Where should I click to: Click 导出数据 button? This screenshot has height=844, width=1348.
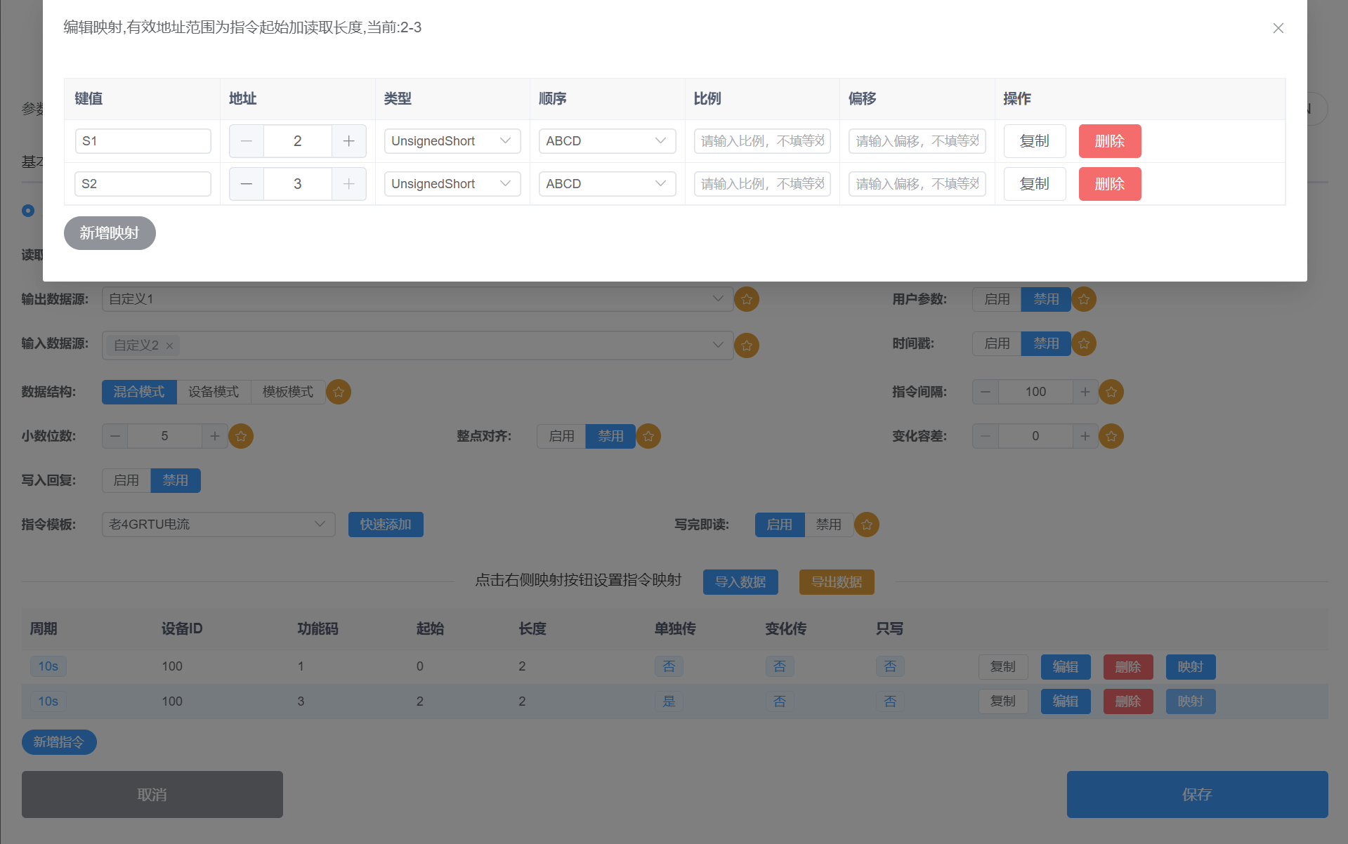pyautogui.click(x=837, y=582)
